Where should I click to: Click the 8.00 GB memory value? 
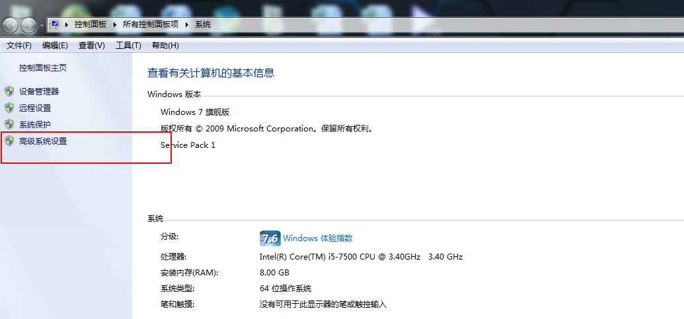[274, 273]
